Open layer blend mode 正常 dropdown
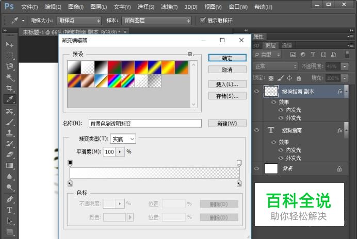Viewport: 357px width, 239px height. [275, 66]
